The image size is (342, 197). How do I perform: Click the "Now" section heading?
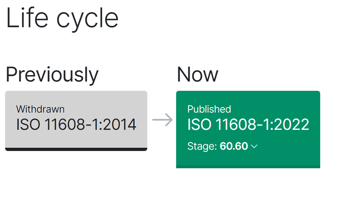(197, 75)
